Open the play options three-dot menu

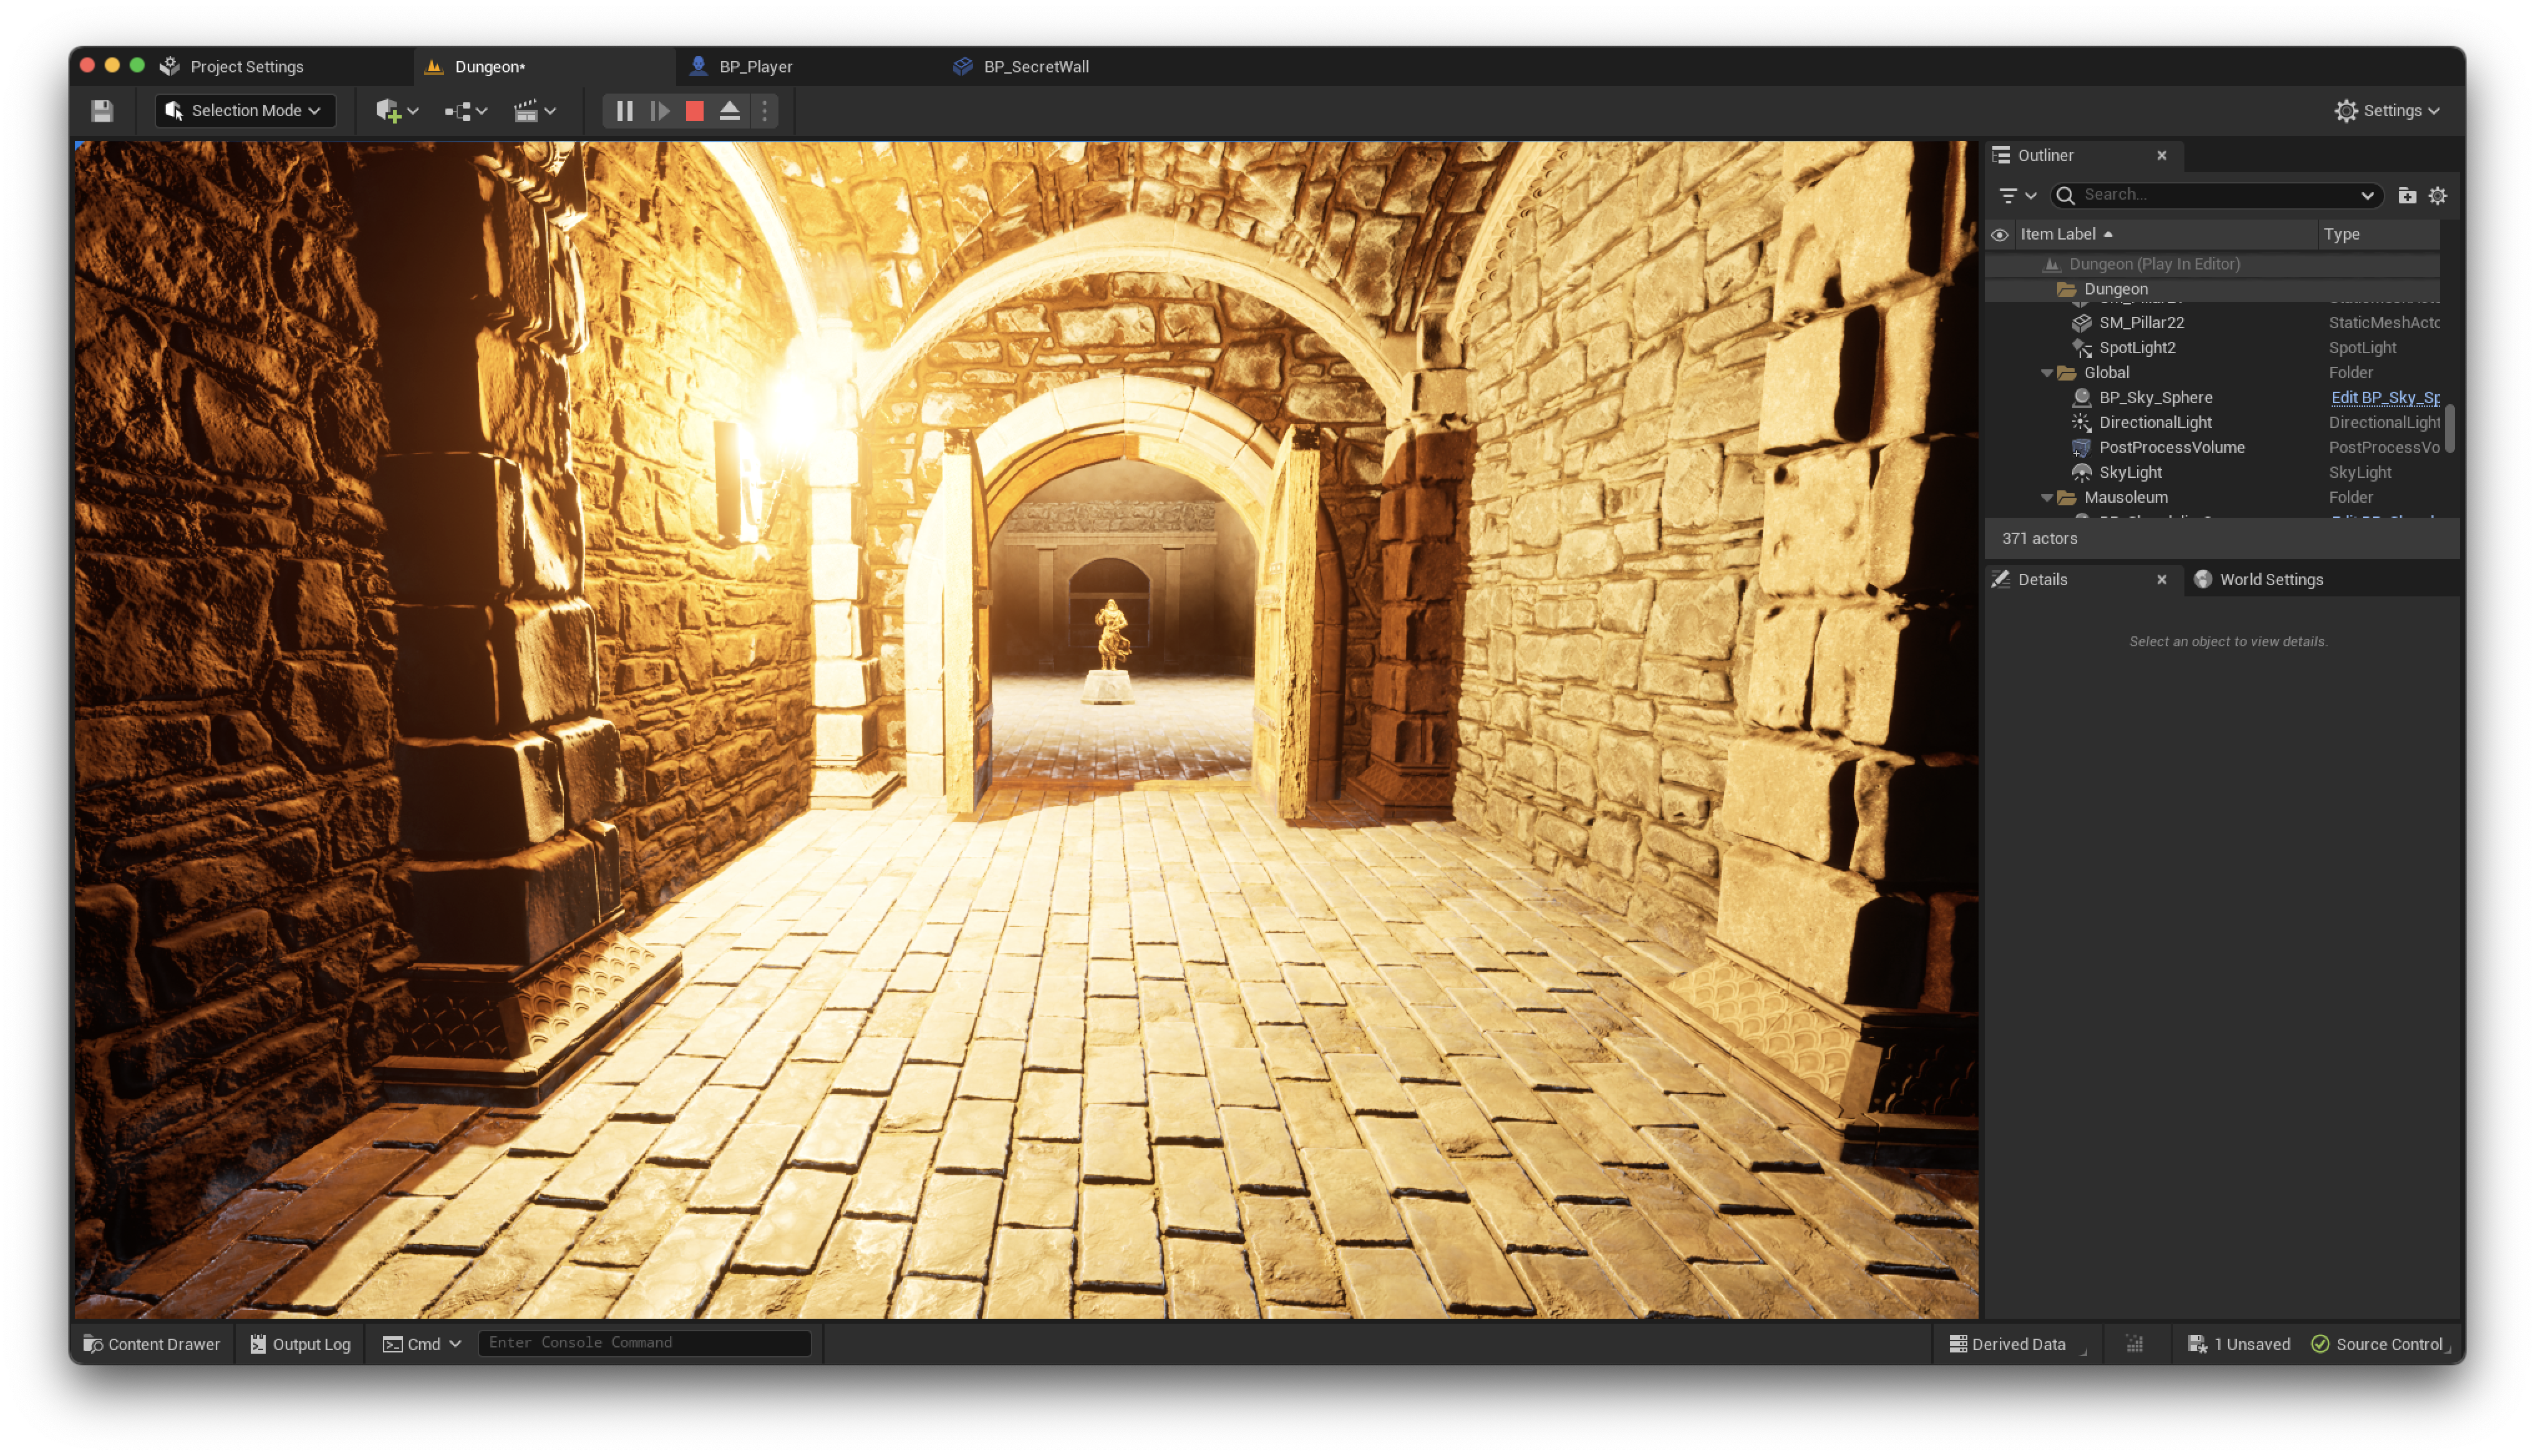765,111
